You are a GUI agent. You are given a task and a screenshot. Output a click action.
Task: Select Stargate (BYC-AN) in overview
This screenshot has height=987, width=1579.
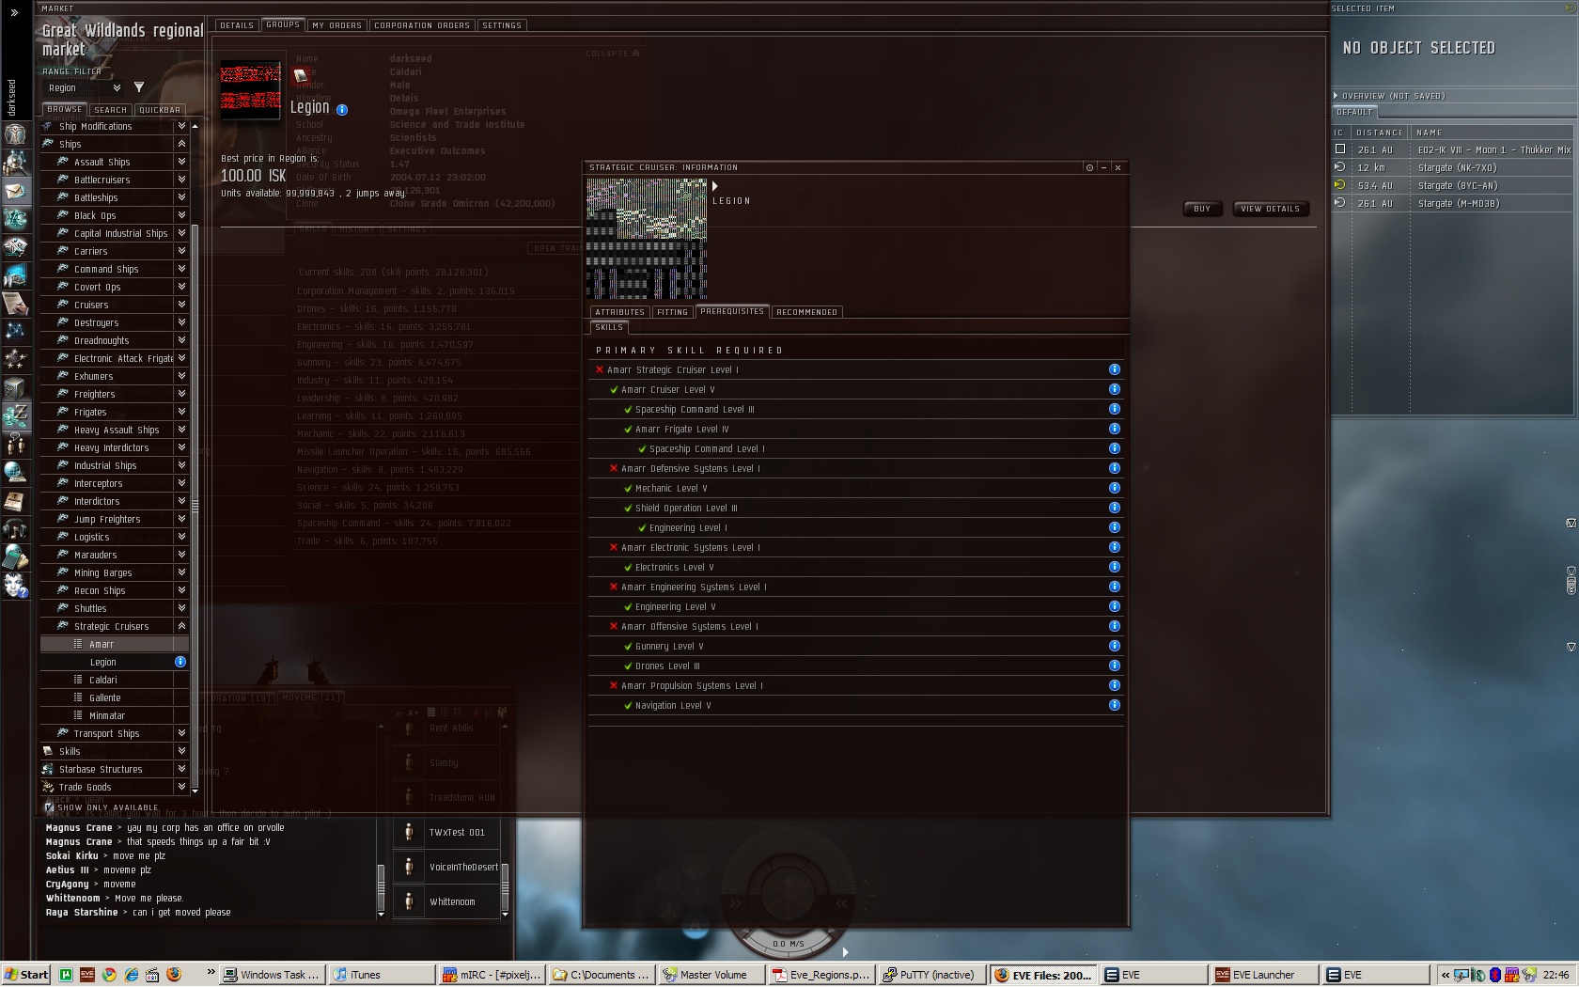tap(1452, 185)
